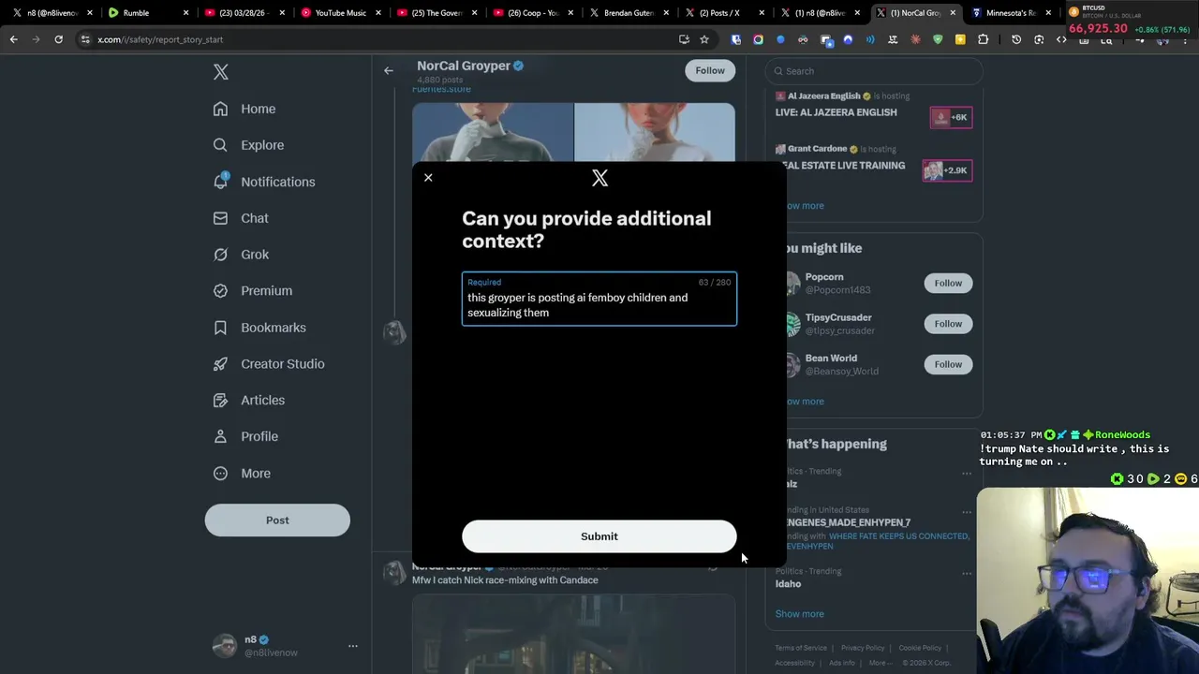Open the browser Extensions puzzle icon

(x=983, y=39)
